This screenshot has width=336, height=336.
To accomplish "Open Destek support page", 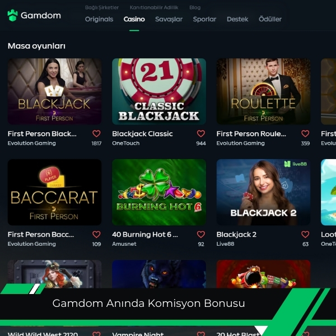I will 237,19.
